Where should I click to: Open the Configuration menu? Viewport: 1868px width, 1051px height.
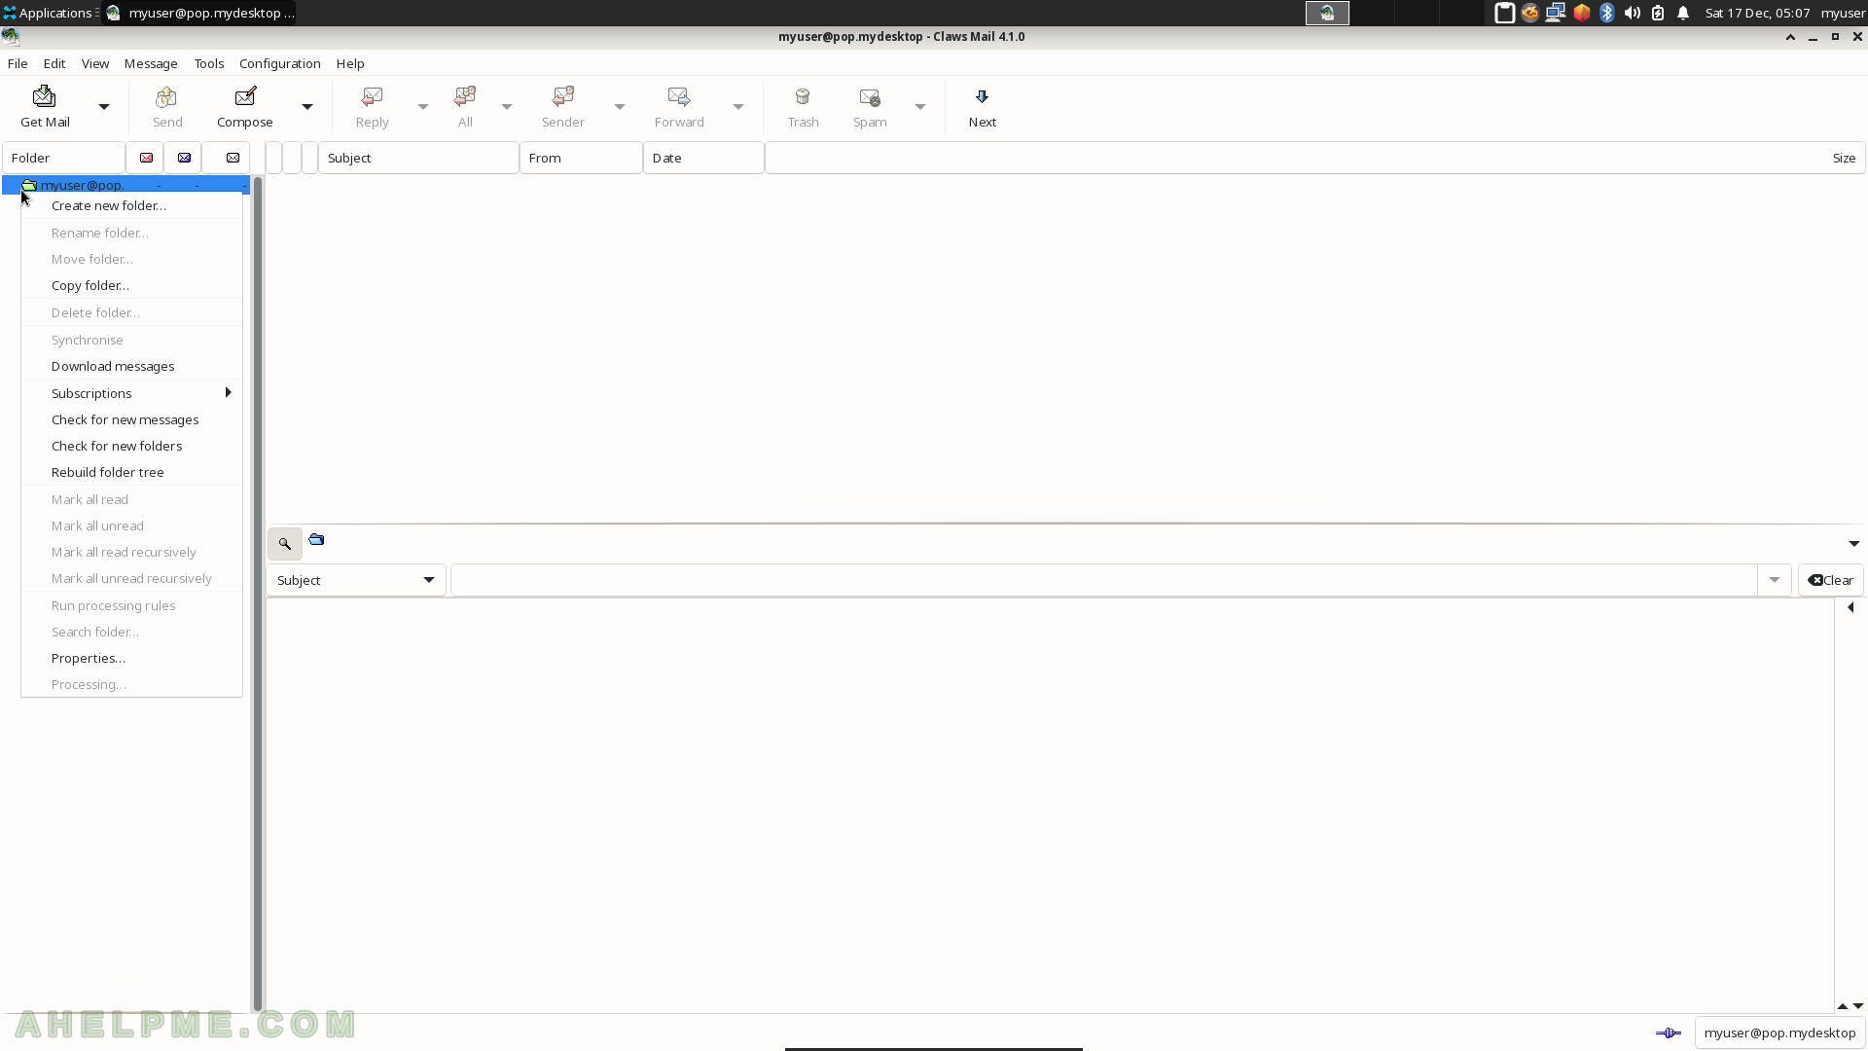[x=280, y=63]
